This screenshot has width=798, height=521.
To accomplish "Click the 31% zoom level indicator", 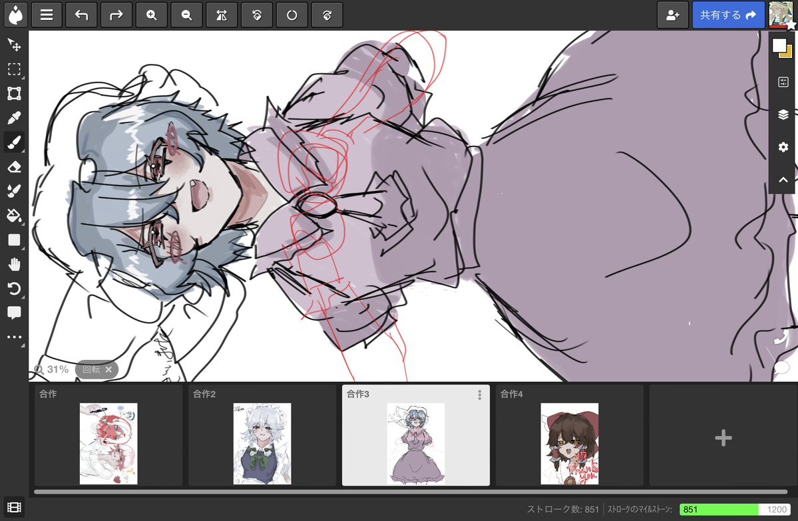I will click(52, 369).
